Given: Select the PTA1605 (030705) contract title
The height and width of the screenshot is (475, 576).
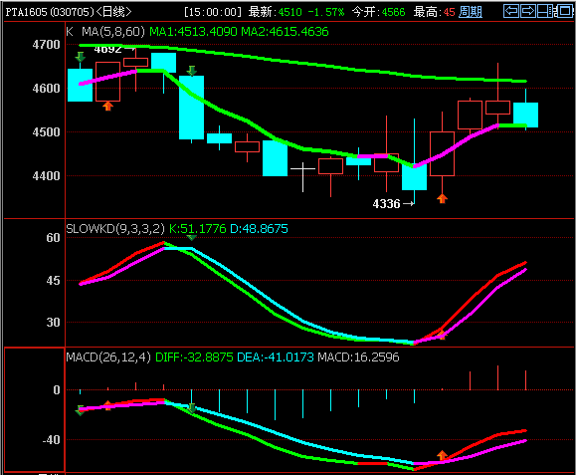Looking at the screenshot, I should pyautogui.click(x=50, y=12).
